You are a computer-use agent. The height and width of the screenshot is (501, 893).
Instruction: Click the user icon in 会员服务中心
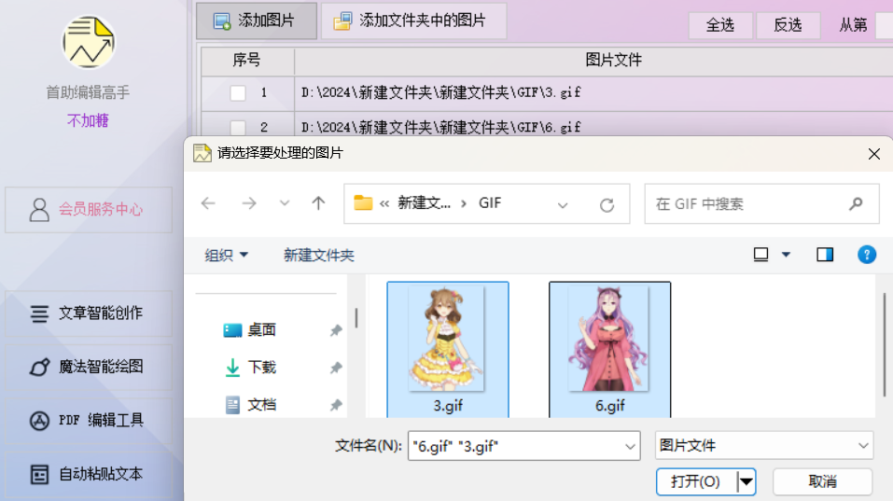point(39,210)
